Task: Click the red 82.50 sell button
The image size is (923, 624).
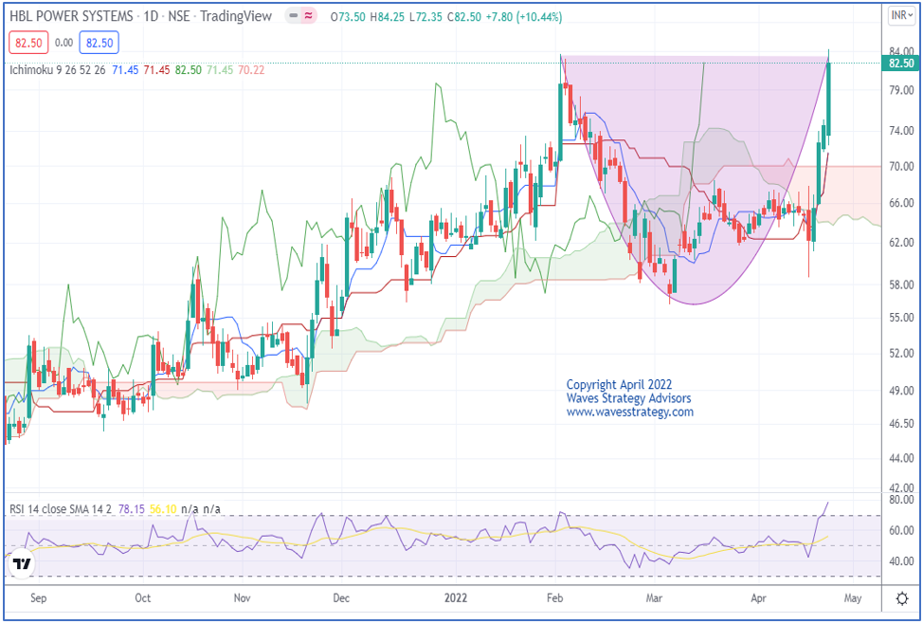Action: [27, 43]
